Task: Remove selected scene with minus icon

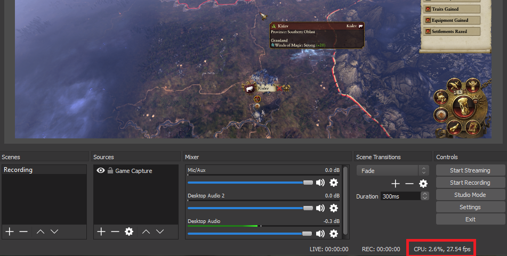Action: pyautogui.click(x=23, y=232)
